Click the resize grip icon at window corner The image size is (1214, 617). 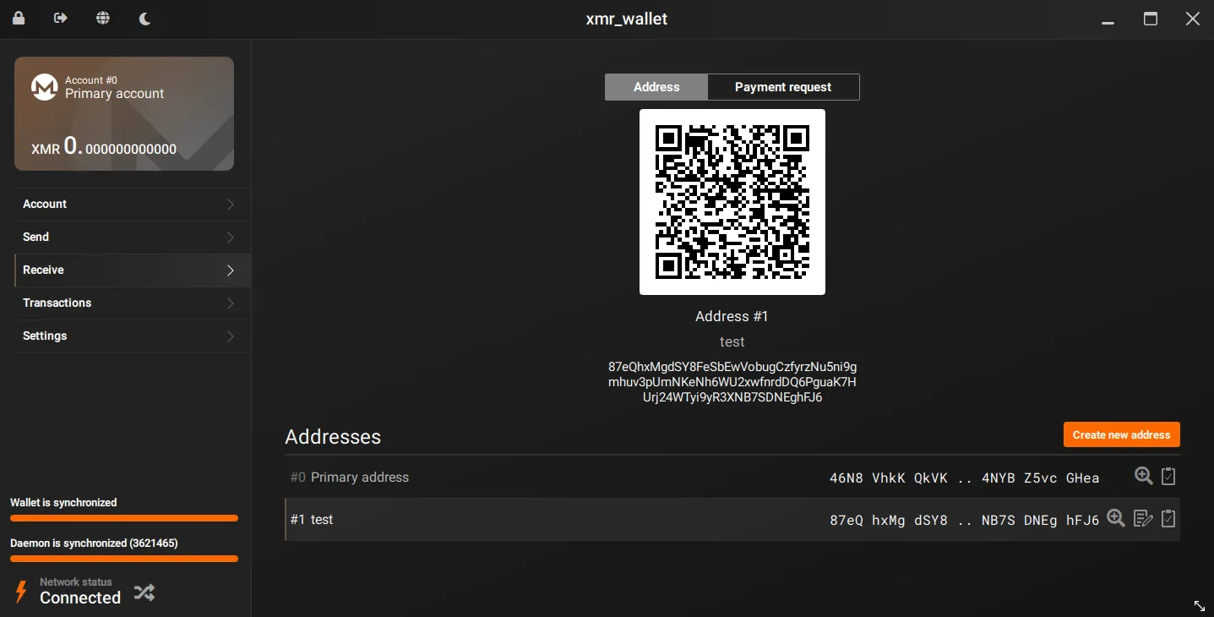1200,605
